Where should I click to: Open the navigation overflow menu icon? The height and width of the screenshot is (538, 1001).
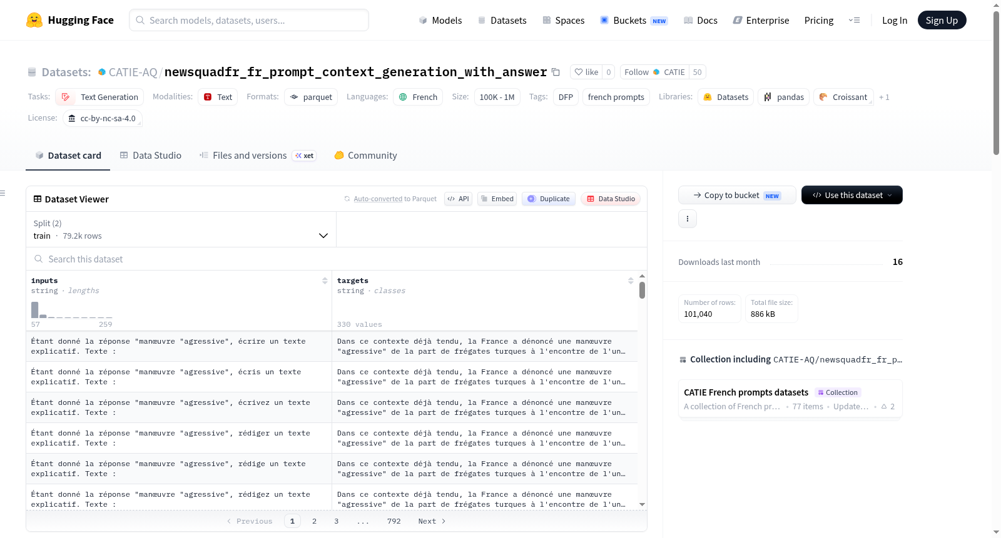tap(854, 20)
